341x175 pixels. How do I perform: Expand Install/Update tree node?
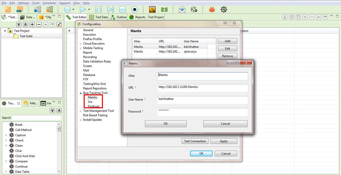click(80, 120)
